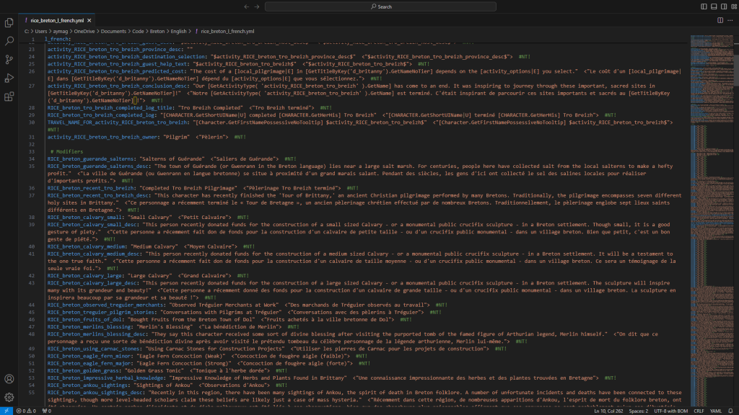Open the Run and Debug view
Viewport: 739px width, 415px height.
click(9, 78)
